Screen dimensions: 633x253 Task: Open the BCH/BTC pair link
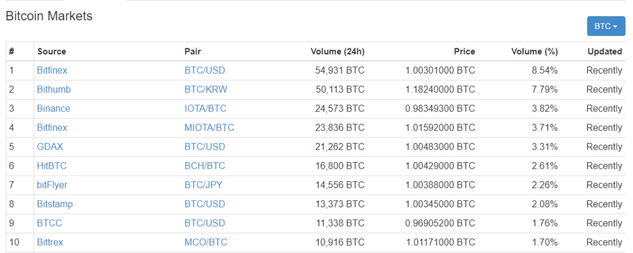coord(205,166)
